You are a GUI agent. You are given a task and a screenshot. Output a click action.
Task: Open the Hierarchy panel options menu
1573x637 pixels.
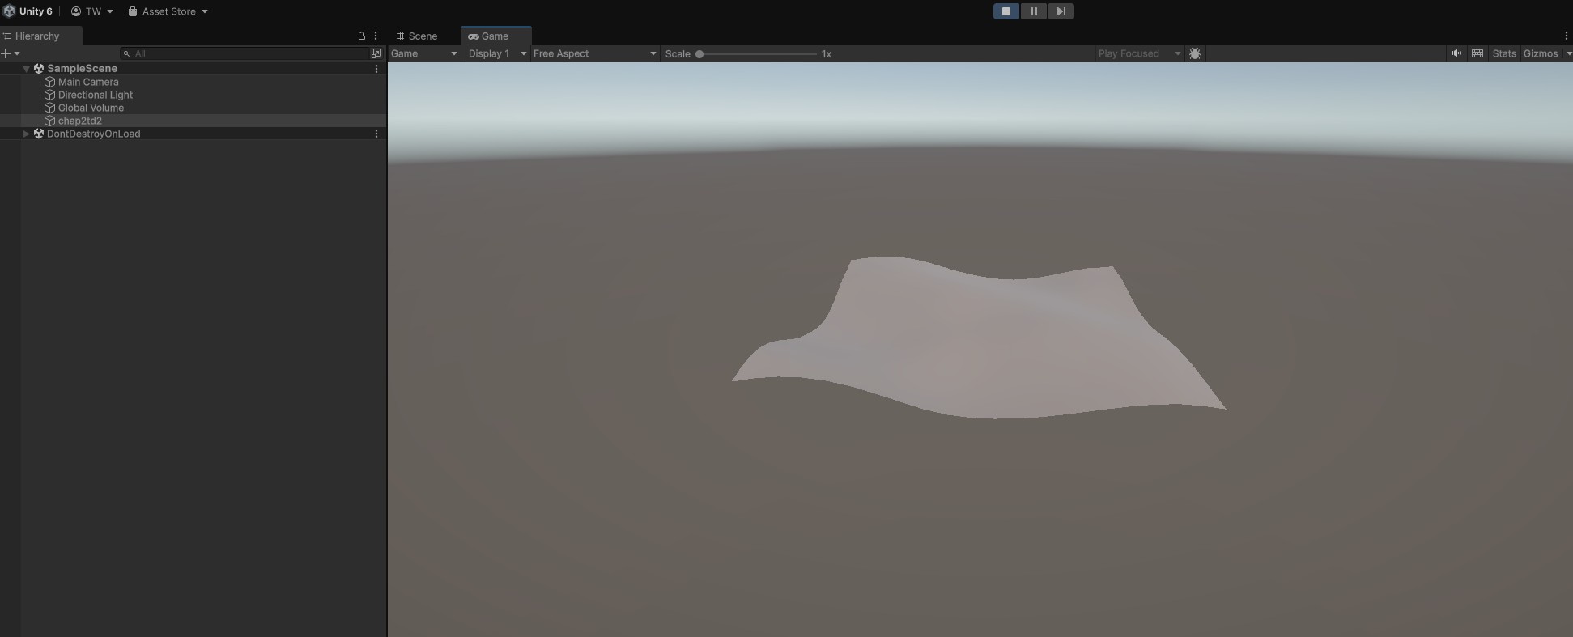(x=376, y=36)
